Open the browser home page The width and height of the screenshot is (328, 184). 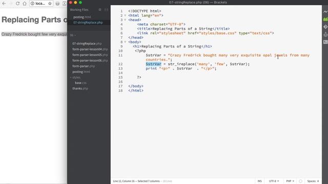pos(25,4)
